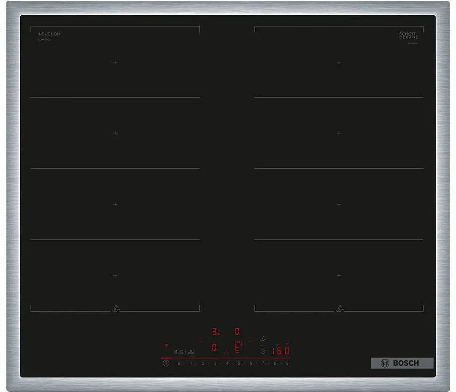Set power level 8 on the slider
This screenshot has width=456, height=392.
point(275,363)
